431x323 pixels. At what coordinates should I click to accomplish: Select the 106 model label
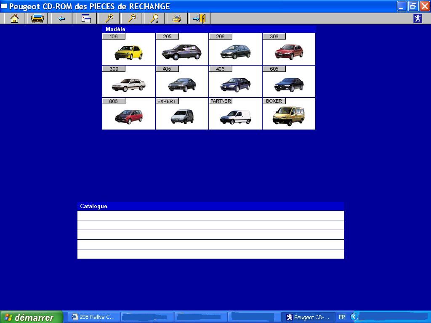coord(114,37)
